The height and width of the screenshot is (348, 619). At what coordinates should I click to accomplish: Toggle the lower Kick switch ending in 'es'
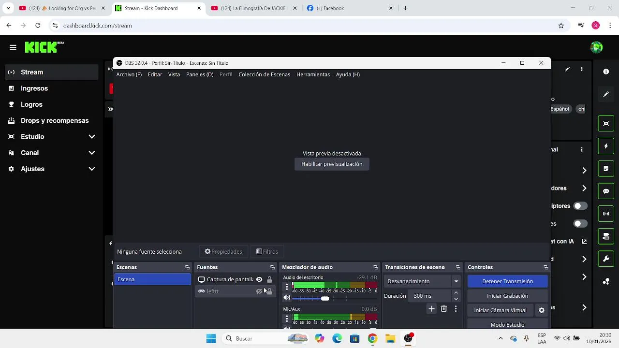point(580,224)
